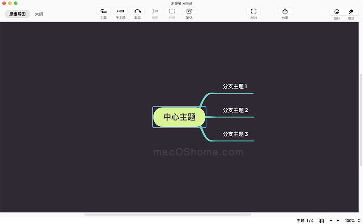Enter ZEN fullscreen mode
The image size is (363, 224).
(254, 11)
